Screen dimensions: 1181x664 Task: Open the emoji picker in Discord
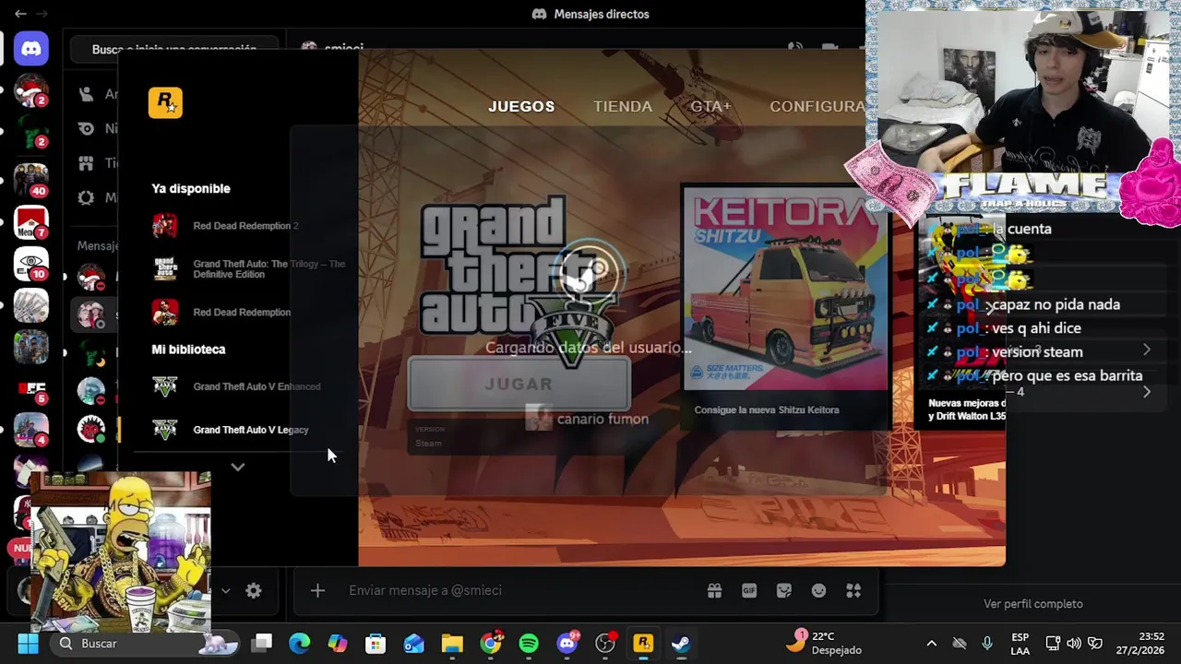click(818, 590)
